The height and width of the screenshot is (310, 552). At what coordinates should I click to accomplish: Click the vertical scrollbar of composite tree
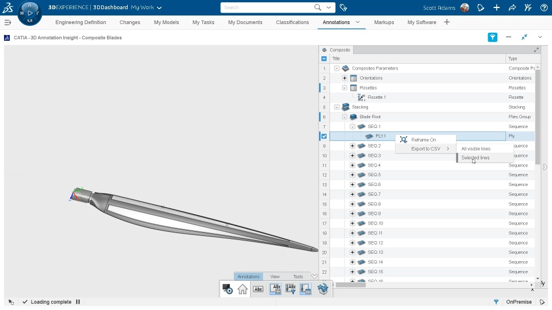(538, 117)
